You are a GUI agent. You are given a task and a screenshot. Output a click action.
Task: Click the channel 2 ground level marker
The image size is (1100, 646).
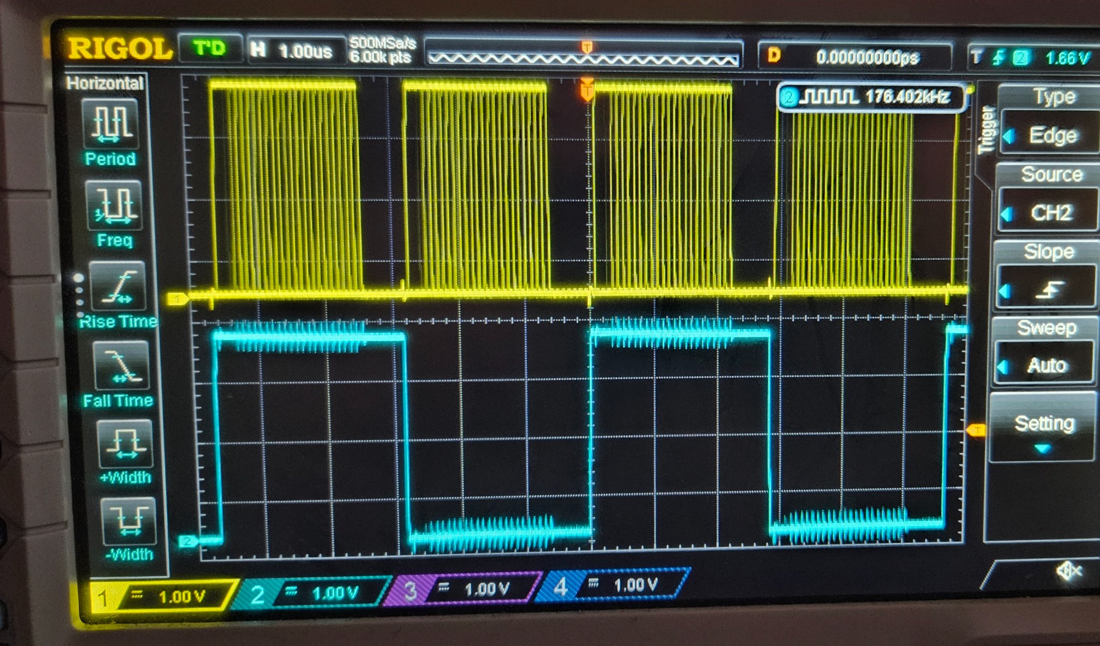click(189, 540)
